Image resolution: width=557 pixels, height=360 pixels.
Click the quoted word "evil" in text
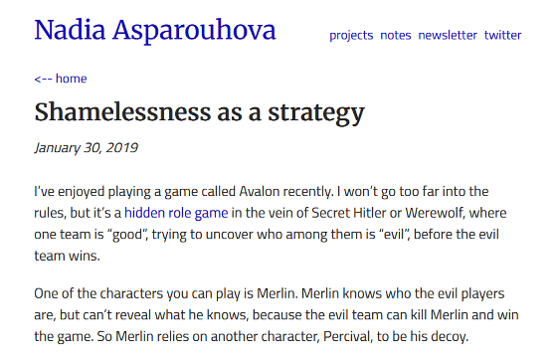tap(394, 235)
